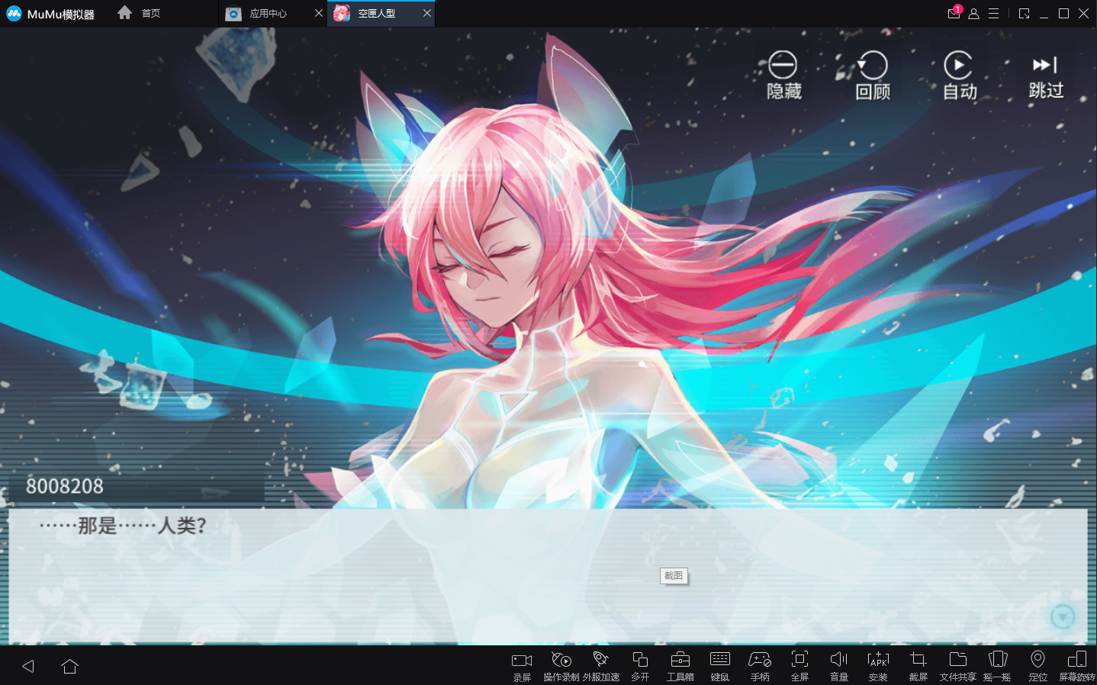The width and height of the screenshot is (1097, 685).
Task: Click the dialogue text box to continue
Action: click(x=548, y=576)
